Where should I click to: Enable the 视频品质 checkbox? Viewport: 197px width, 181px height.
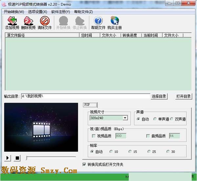[x=94, y=136]
